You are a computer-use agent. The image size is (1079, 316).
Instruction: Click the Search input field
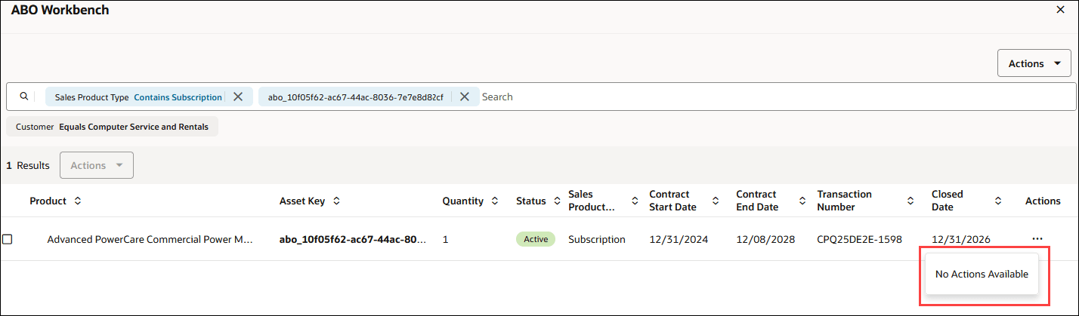point(756,97)
